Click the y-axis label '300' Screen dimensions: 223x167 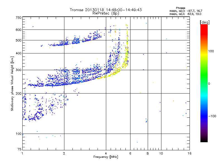(x=18, y=70)
